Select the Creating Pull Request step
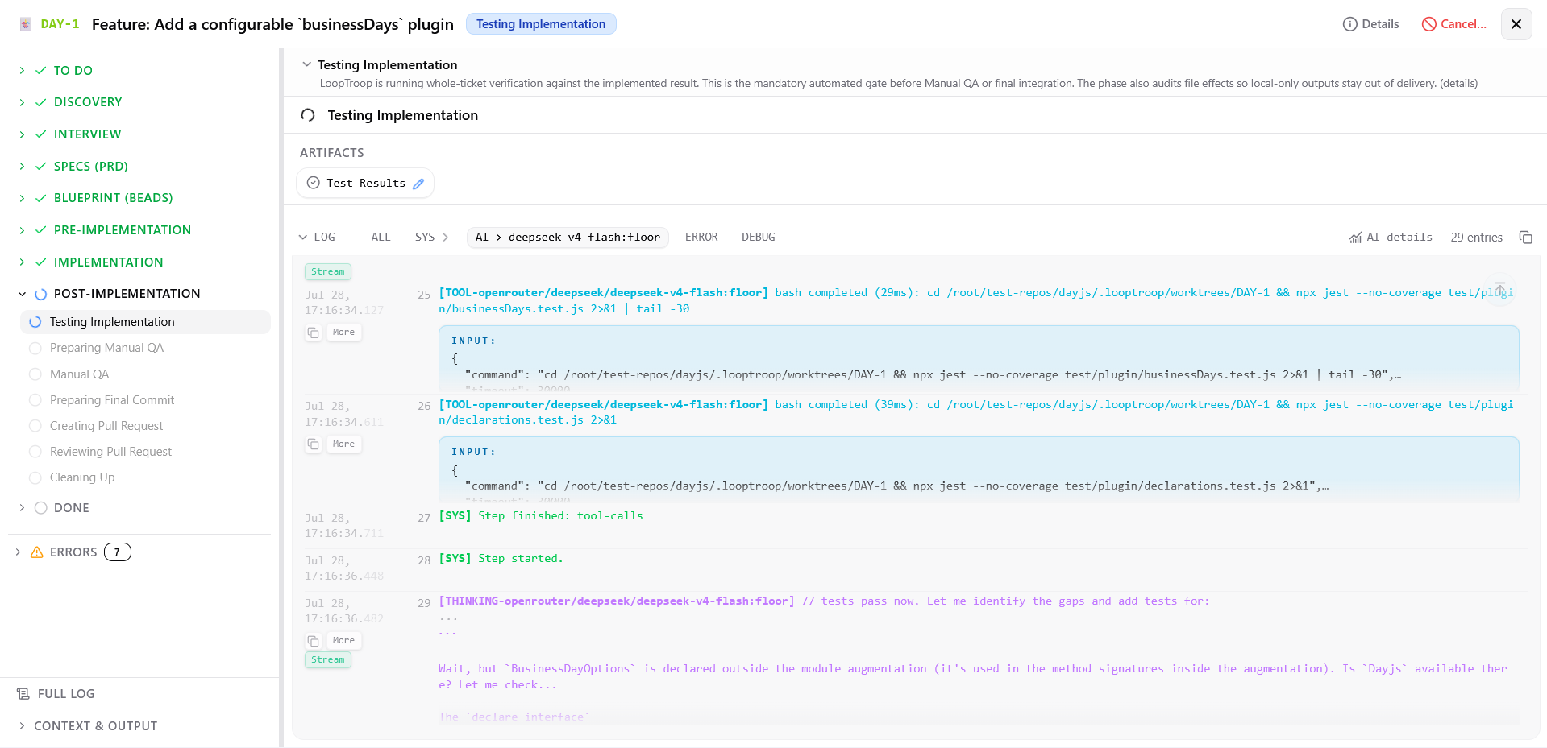 point(145,426)
